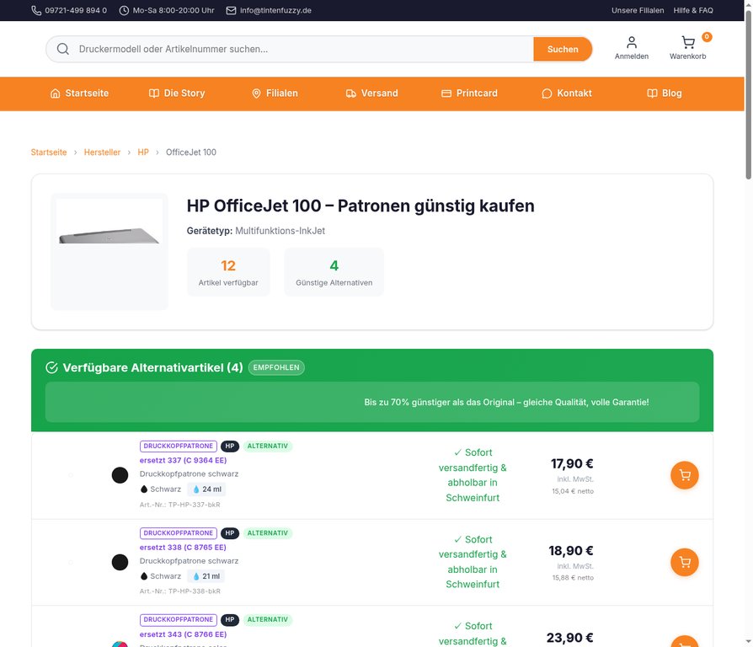Image resolution: width=753 pixels, height=647 pixels.
Task: Click the Hersteller breadcrumb link
Action: pos(102,152)
